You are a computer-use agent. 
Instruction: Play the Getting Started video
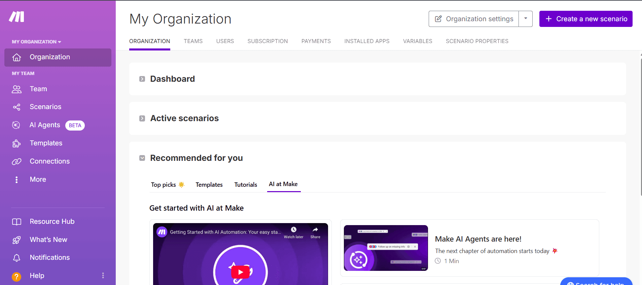point(240,272)
